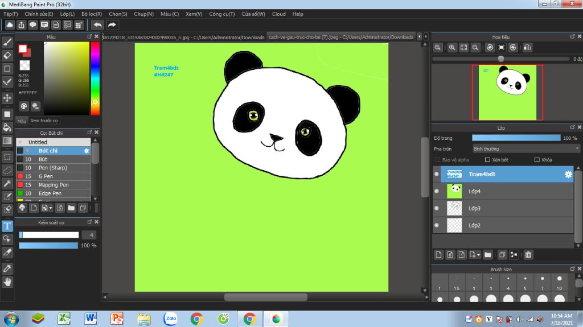Open the Pha trộn blending dropdown

point(525,149)
